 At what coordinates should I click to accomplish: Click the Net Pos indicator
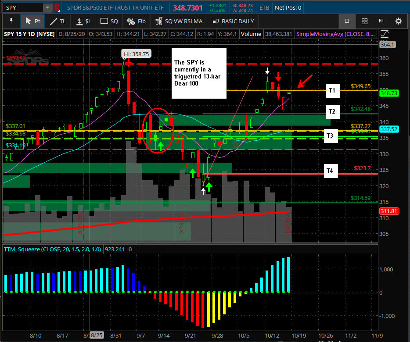288,7
